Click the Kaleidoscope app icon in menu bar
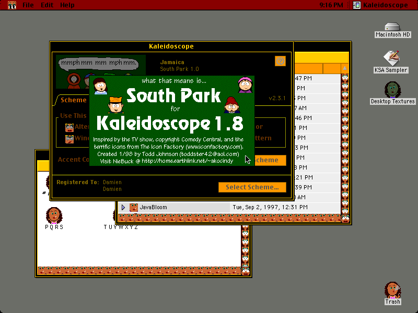The width and height of the screenshot is (418, 313). (357, 5)
